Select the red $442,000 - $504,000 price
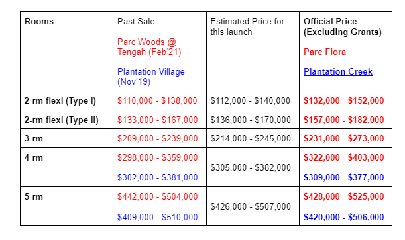Viewport: 405px width, 240px height. (157, 197)
